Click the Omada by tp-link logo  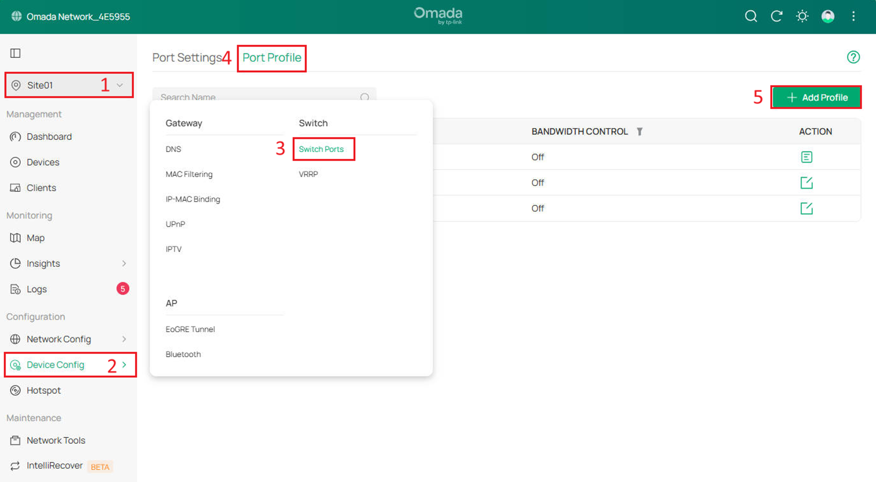pyautogui.click(x=438, y=16)
